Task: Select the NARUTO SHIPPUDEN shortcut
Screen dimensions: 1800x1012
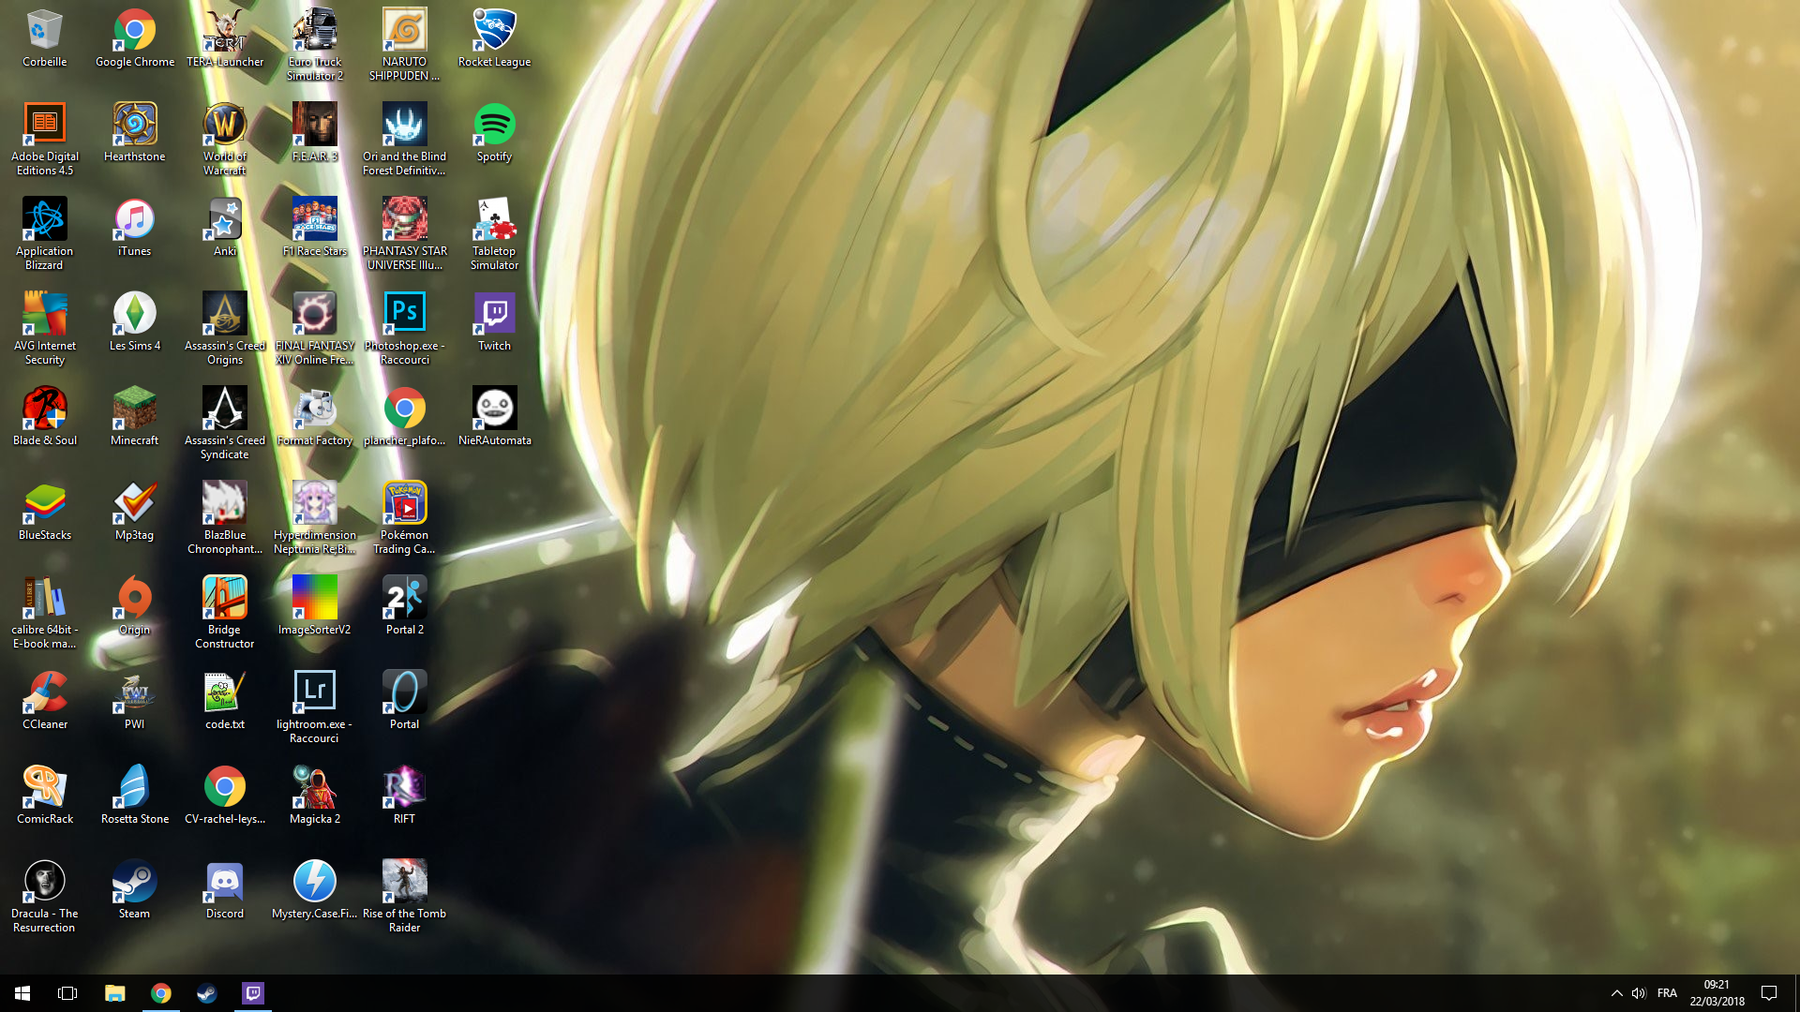Action: (404, 45)
